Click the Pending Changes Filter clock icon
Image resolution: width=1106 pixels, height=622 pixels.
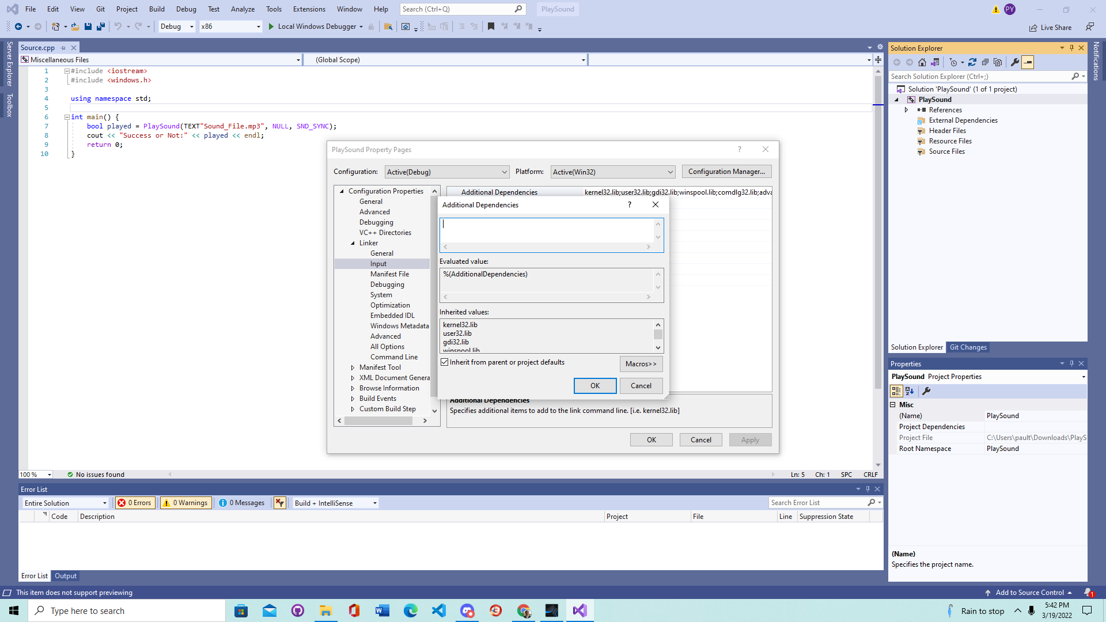point(953,62)
